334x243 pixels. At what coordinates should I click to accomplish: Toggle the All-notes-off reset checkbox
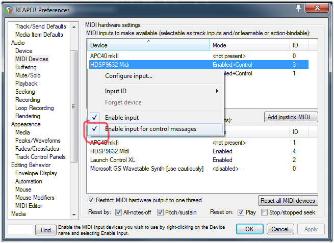118,212
